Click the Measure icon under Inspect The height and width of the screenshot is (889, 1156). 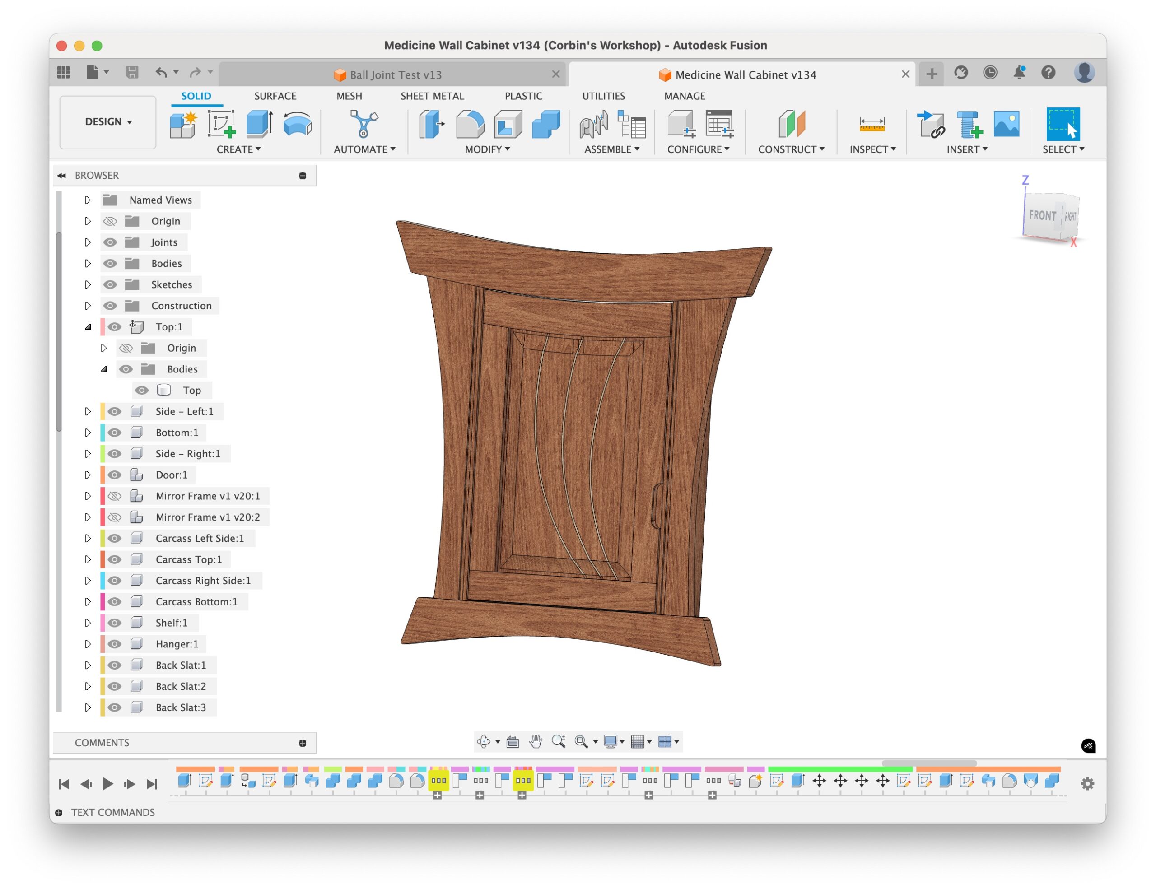(x=871, y=124)
